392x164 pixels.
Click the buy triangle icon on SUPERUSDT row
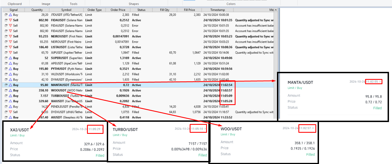tap(10, 58)
